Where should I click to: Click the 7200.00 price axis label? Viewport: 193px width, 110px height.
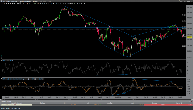[189, 8]
